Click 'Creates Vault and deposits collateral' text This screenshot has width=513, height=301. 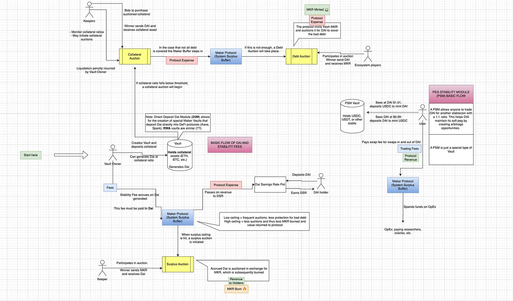click(144, 145)
